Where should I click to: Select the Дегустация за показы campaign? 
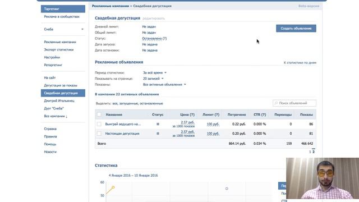(61, 85)
